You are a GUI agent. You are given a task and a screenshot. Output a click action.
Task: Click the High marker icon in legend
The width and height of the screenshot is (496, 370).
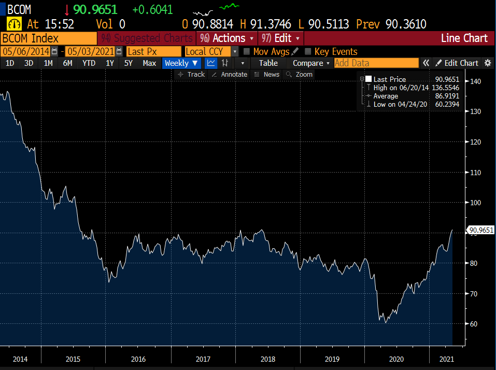pyautogui.click(x=369, y=88)
